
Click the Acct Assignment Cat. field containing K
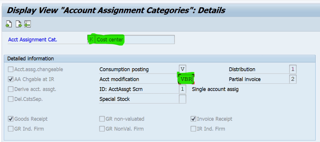pos(91,40)
